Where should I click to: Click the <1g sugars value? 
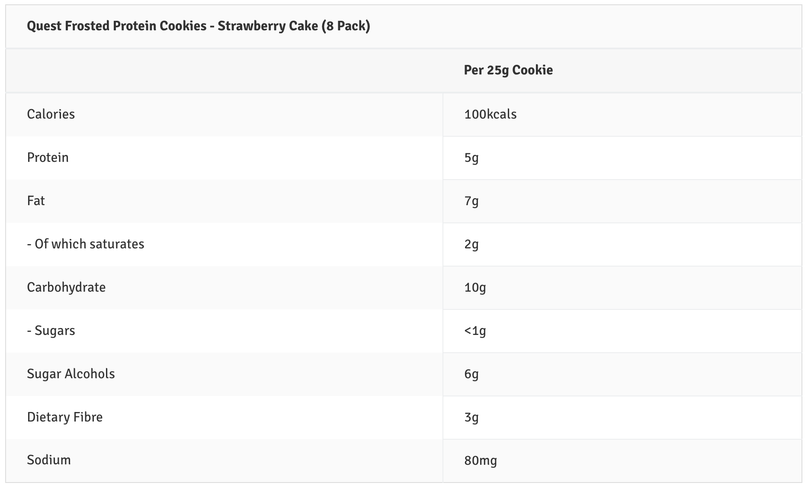click(x=475, y=331)
